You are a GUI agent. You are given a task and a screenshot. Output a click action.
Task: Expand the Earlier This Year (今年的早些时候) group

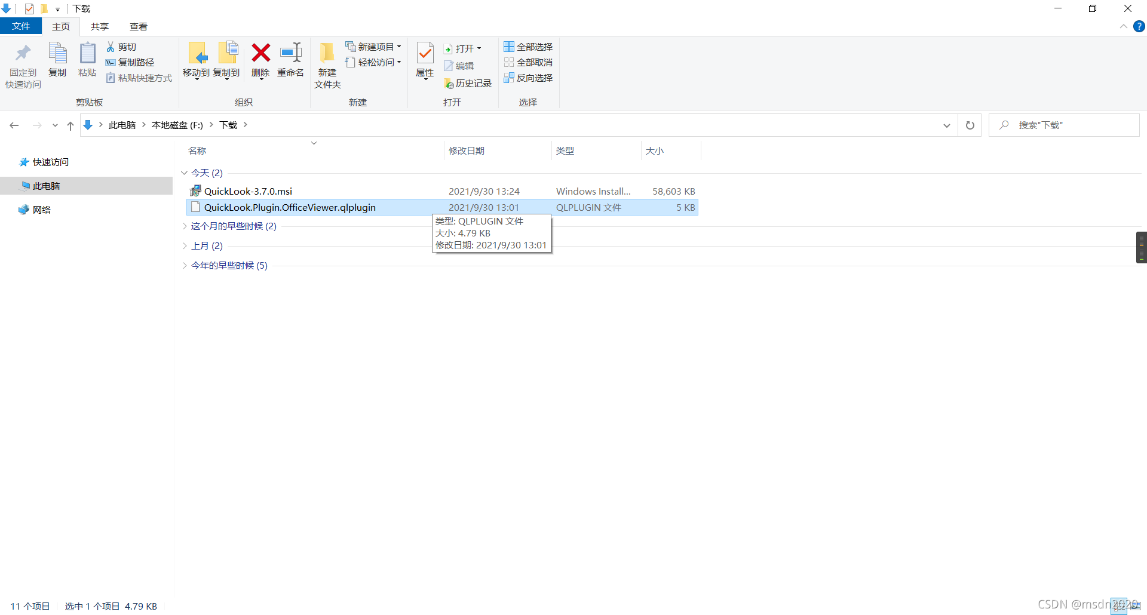click(184, 265)
